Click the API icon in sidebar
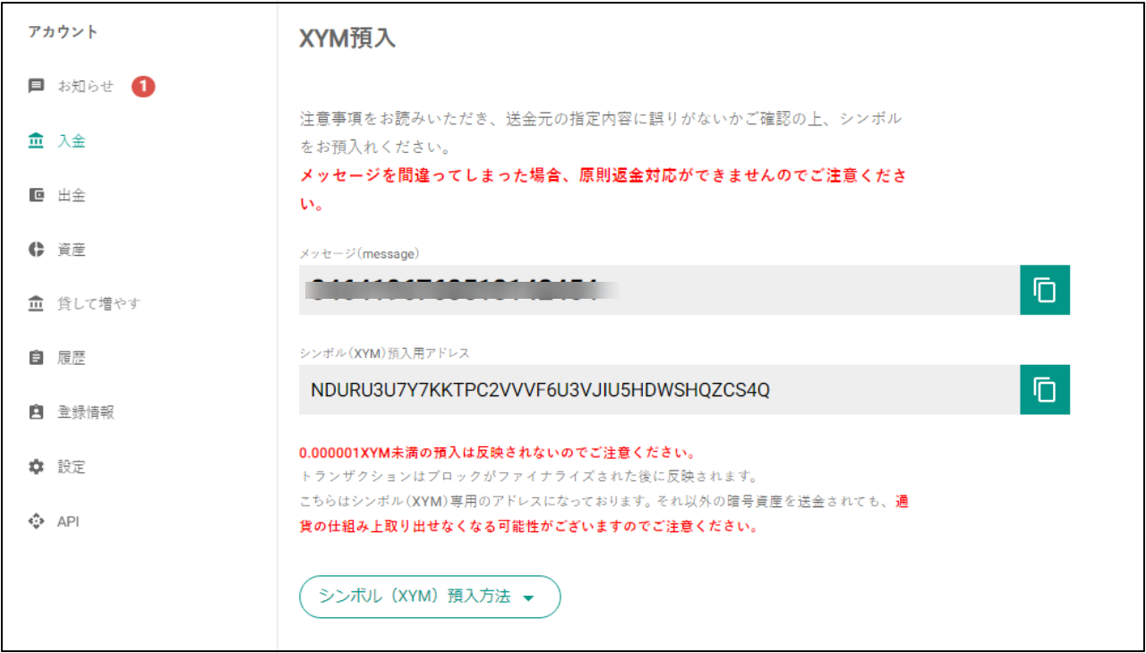The width and height of the screenshot is (1146, 653). [x=37, y=521]
